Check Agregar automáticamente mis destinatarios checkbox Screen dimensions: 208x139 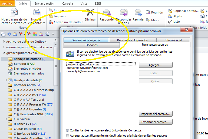point(67,135)
